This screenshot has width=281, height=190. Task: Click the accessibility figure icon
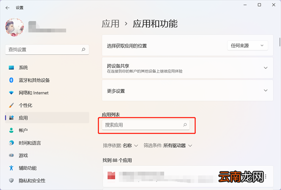point(11,168)
